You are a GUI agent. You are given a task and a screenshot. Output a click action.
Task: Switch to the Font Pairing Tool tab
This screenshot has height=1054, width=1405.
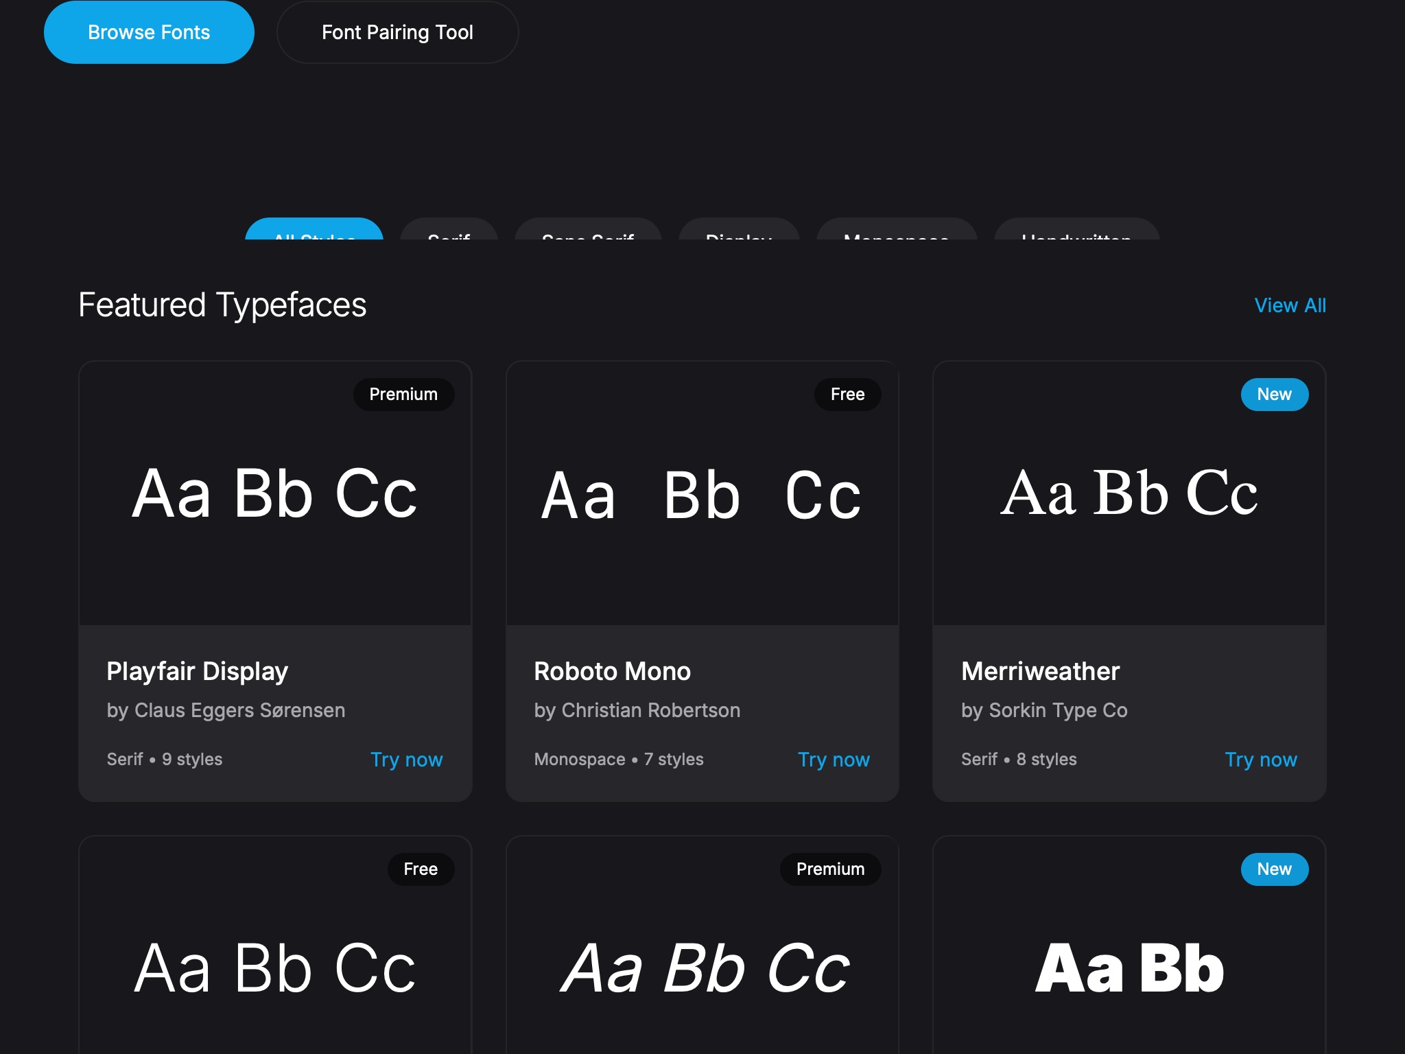click(397, 32)
